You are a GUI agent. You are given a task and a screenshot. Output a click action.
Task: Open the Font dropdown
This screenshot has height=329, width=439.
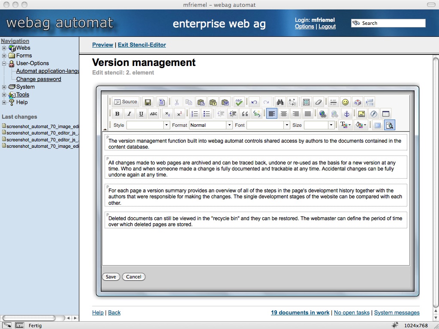(268, 125)
